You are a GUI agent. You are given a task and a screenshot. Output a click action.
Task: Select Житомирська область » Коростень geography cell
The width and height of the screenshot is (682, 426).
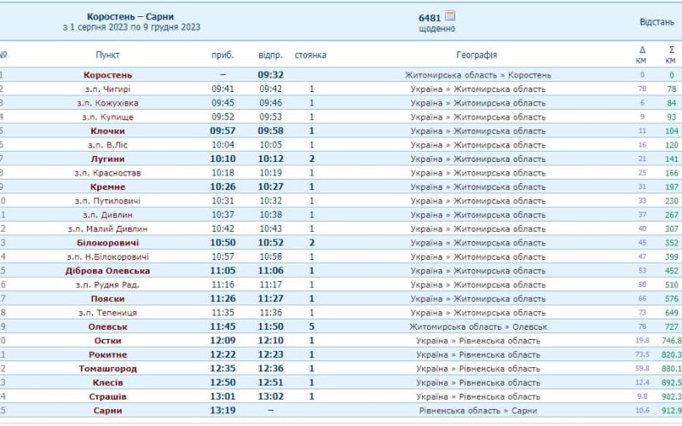478,75
